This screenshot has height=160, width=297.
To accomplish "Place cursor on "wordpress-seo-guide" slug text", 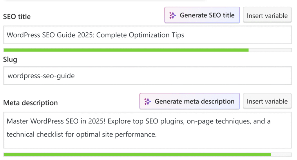I will click(x=41, y=76).
